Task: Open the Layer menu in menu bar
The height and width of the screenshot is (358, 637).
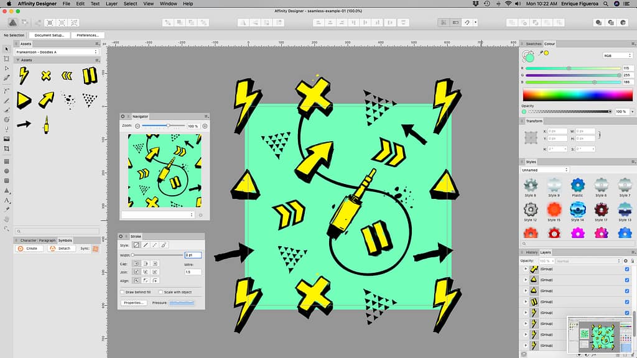Action: (110, 4)
